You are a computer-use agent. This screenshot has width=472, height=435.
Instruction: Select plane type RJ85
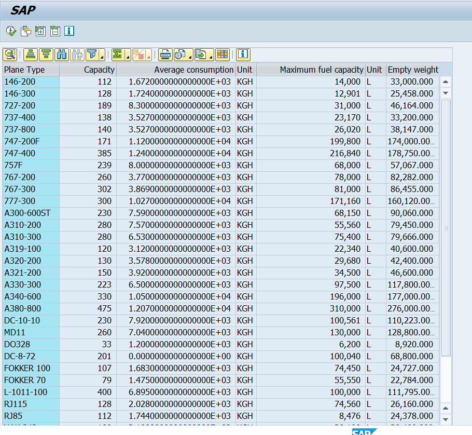(x=31, y=416)
